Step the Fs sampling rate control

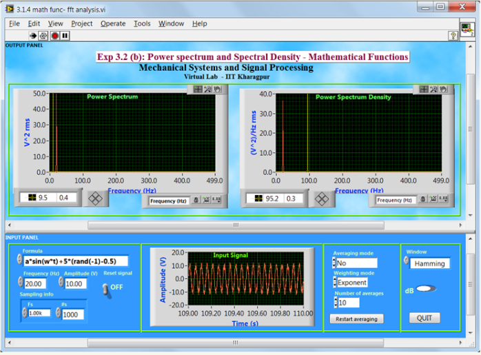click(25, 313)
